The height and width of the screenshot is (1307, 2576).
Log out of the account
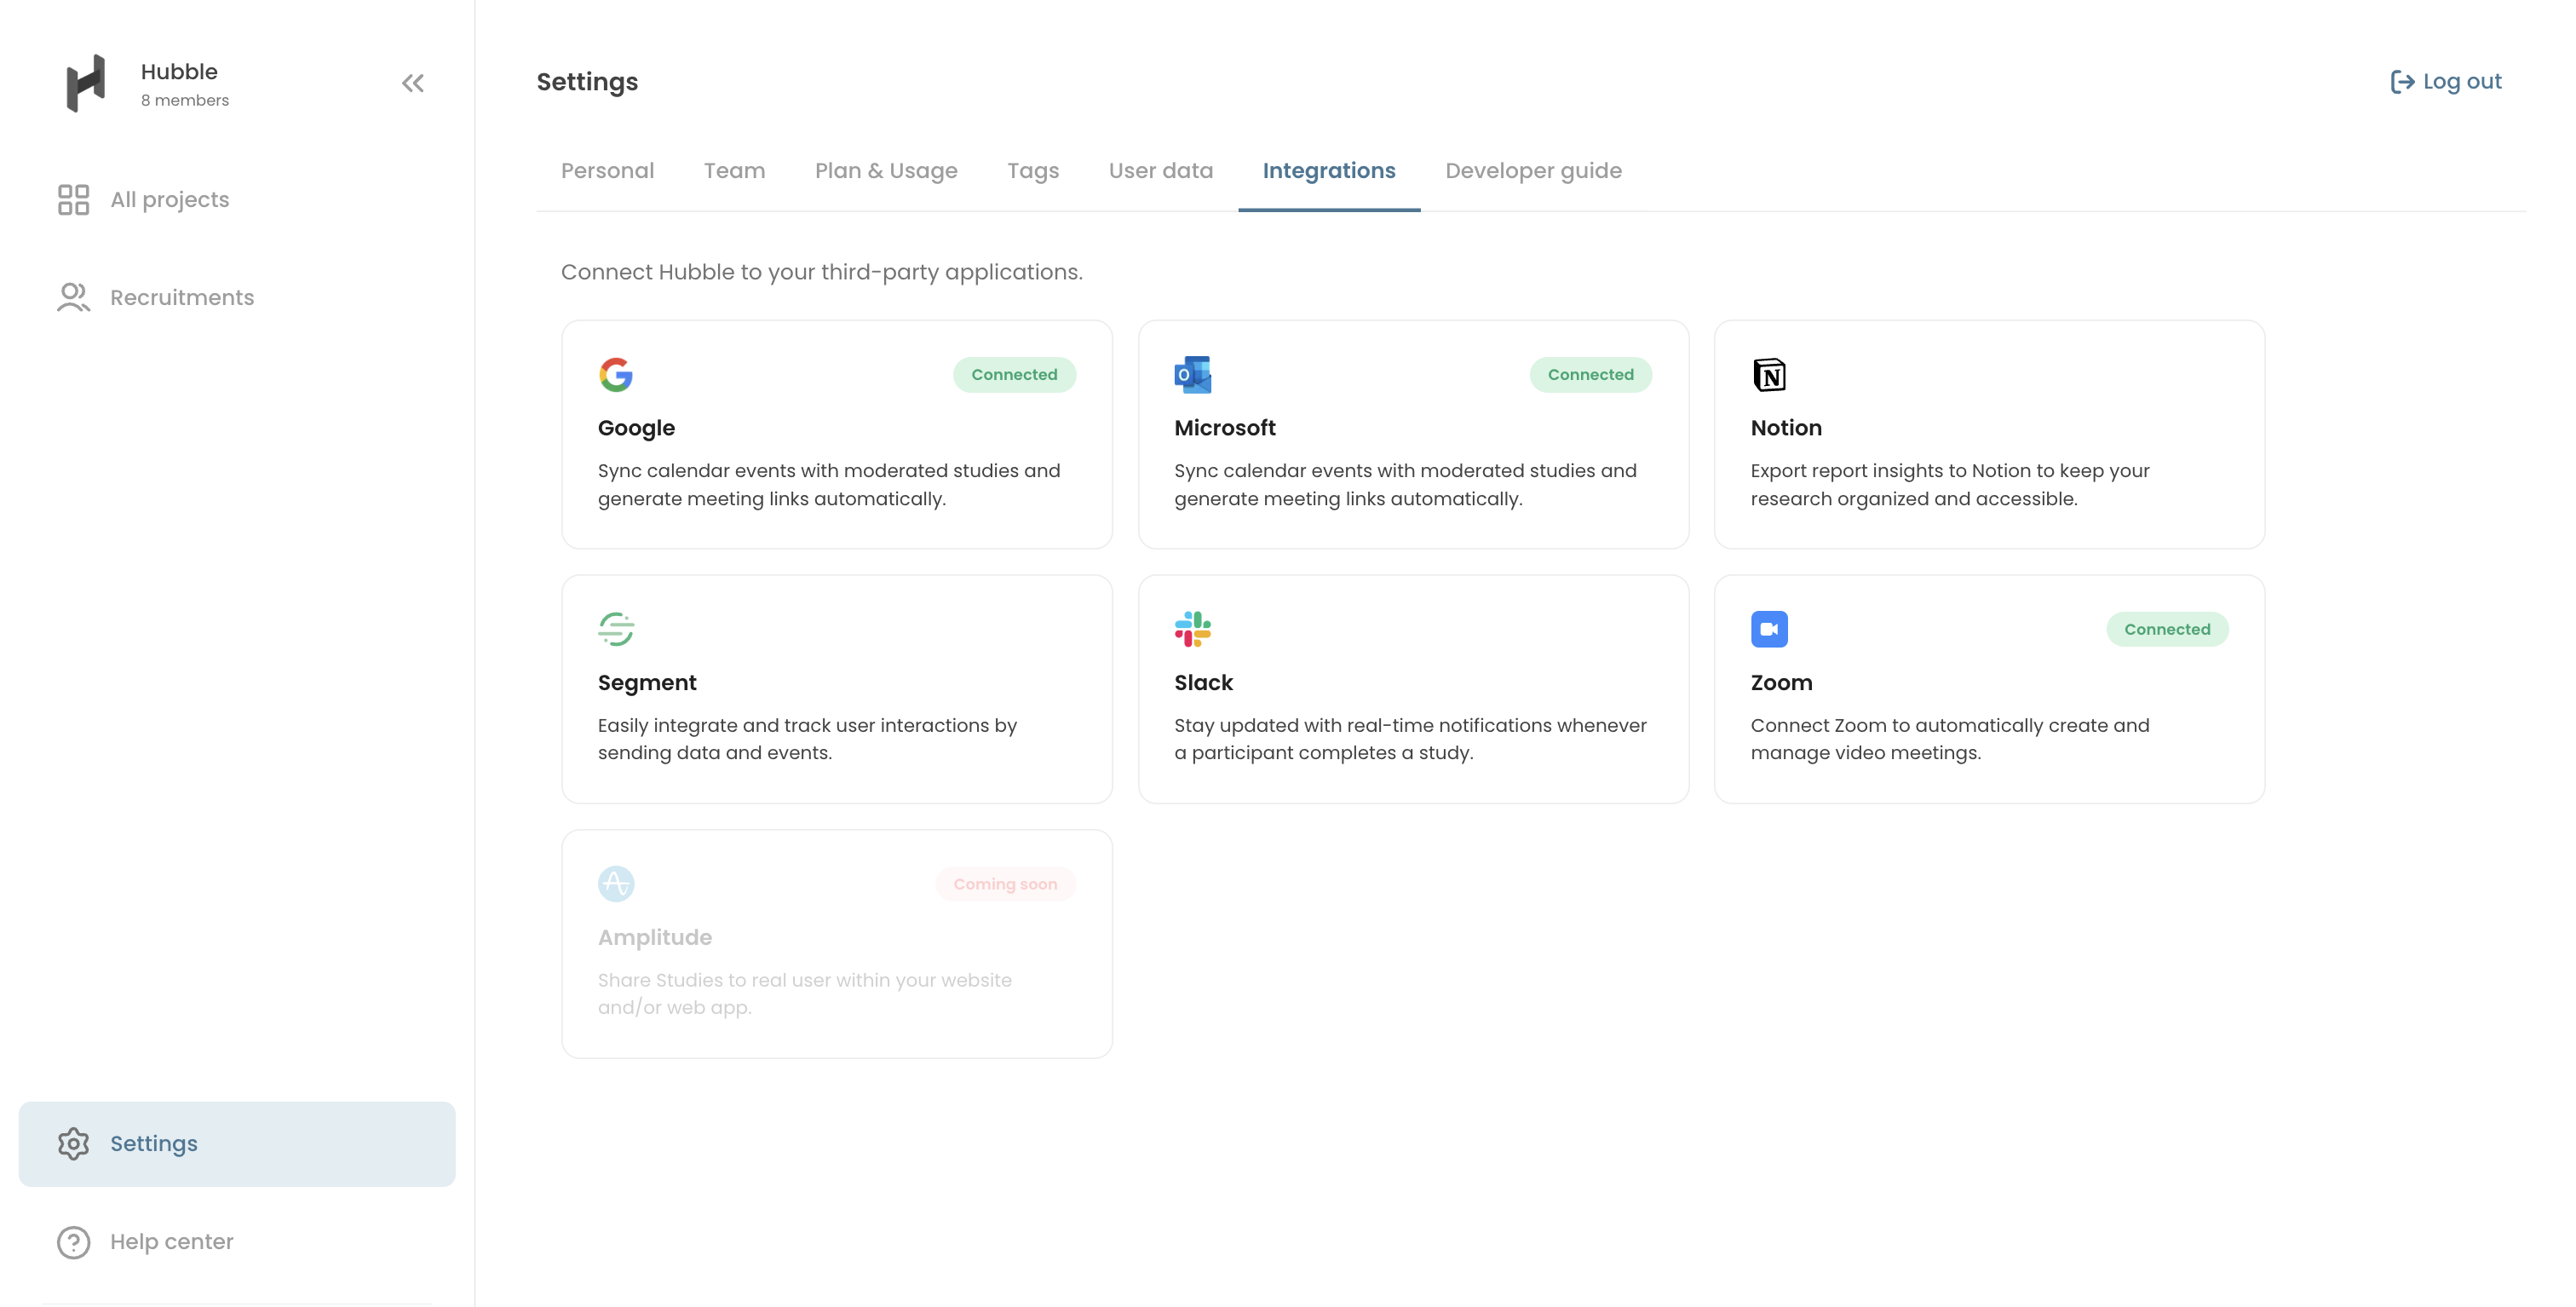[x=2446, y=82]
